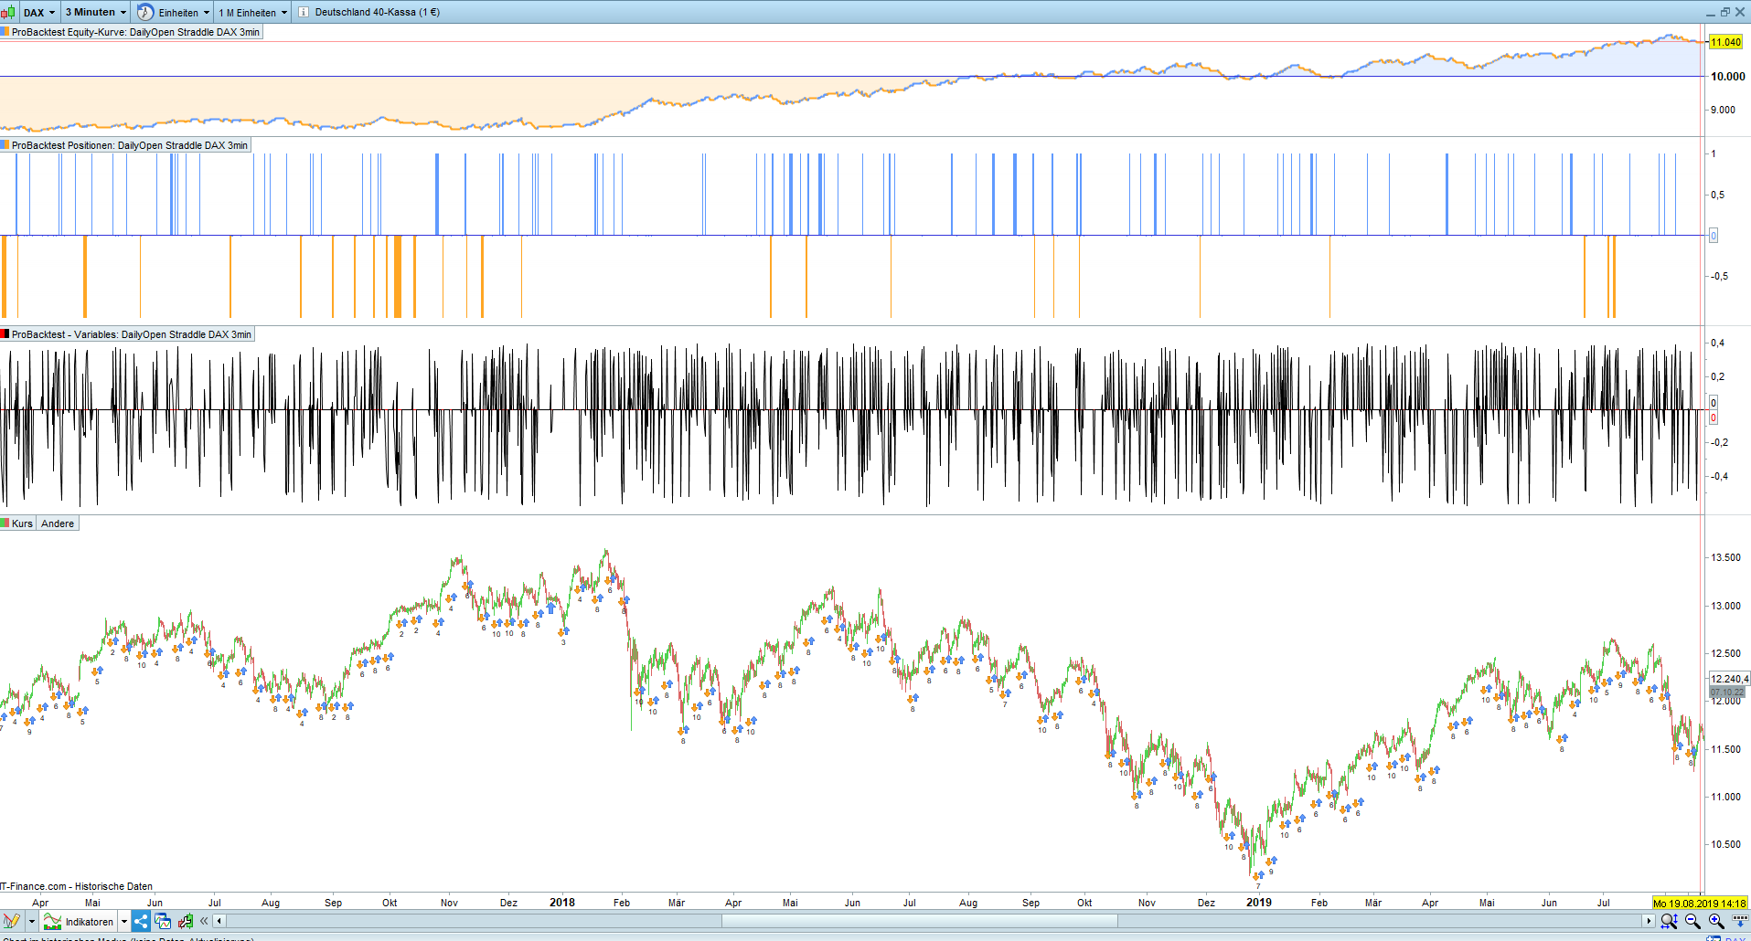1751x941 pixels.
Task: Collapse toolbar with double chevron
Action: pyautogui.click(x=204, y=921)
